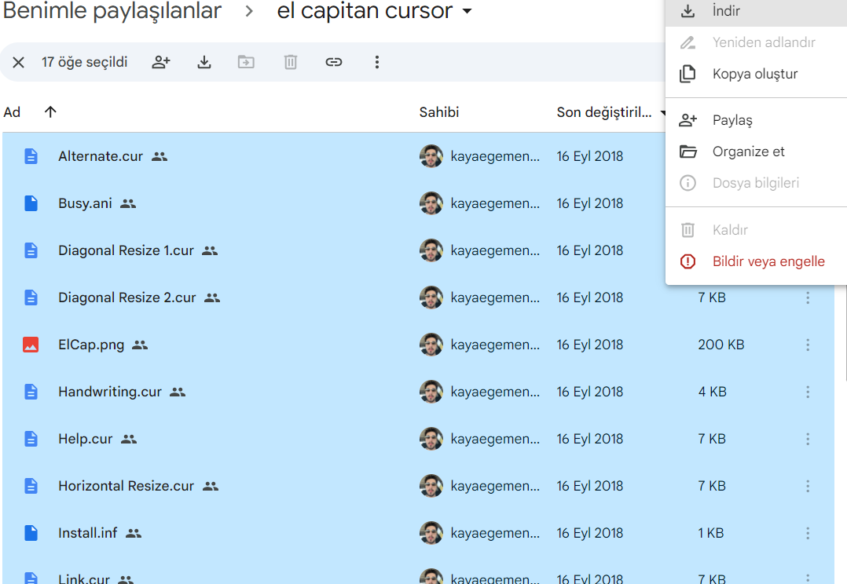Open more actions for Diagonal Resize 2.cur
Image resolution: width=847 pixels, height=584 pixels.
coord(808,297)
